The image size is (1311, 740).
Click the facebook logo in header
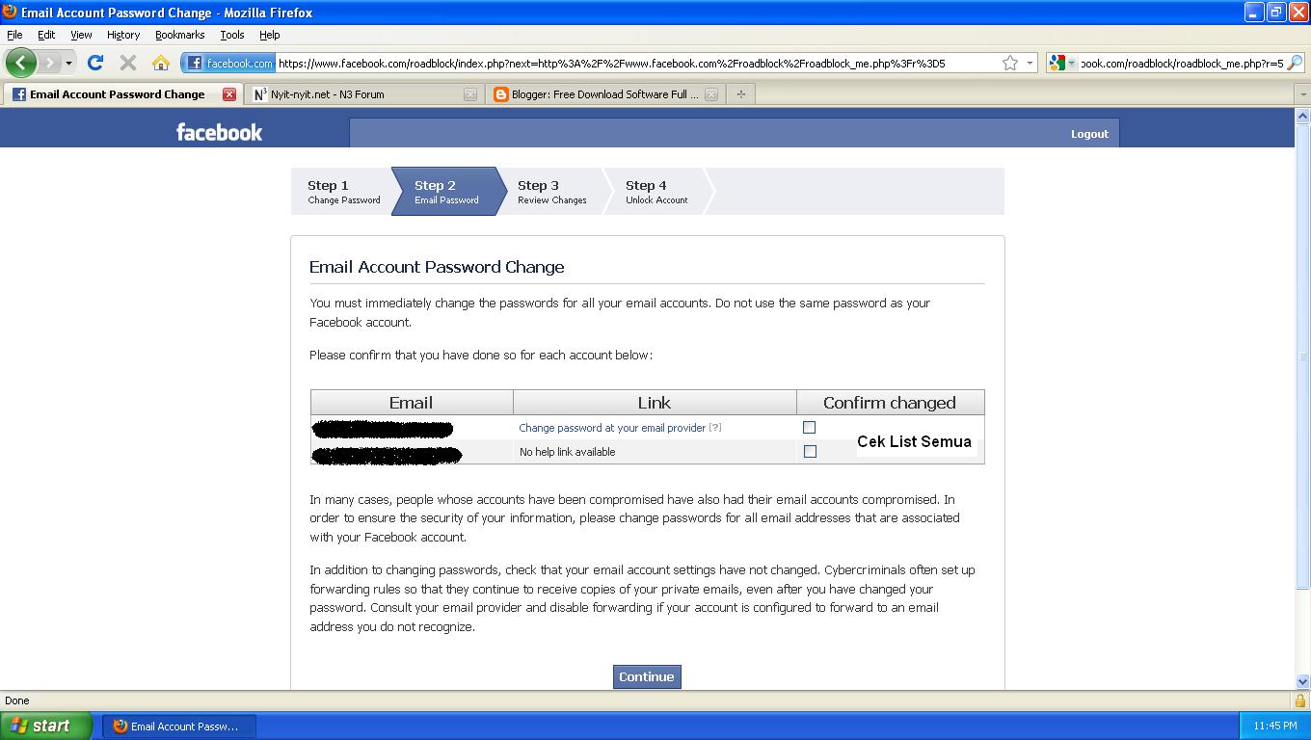219,132
